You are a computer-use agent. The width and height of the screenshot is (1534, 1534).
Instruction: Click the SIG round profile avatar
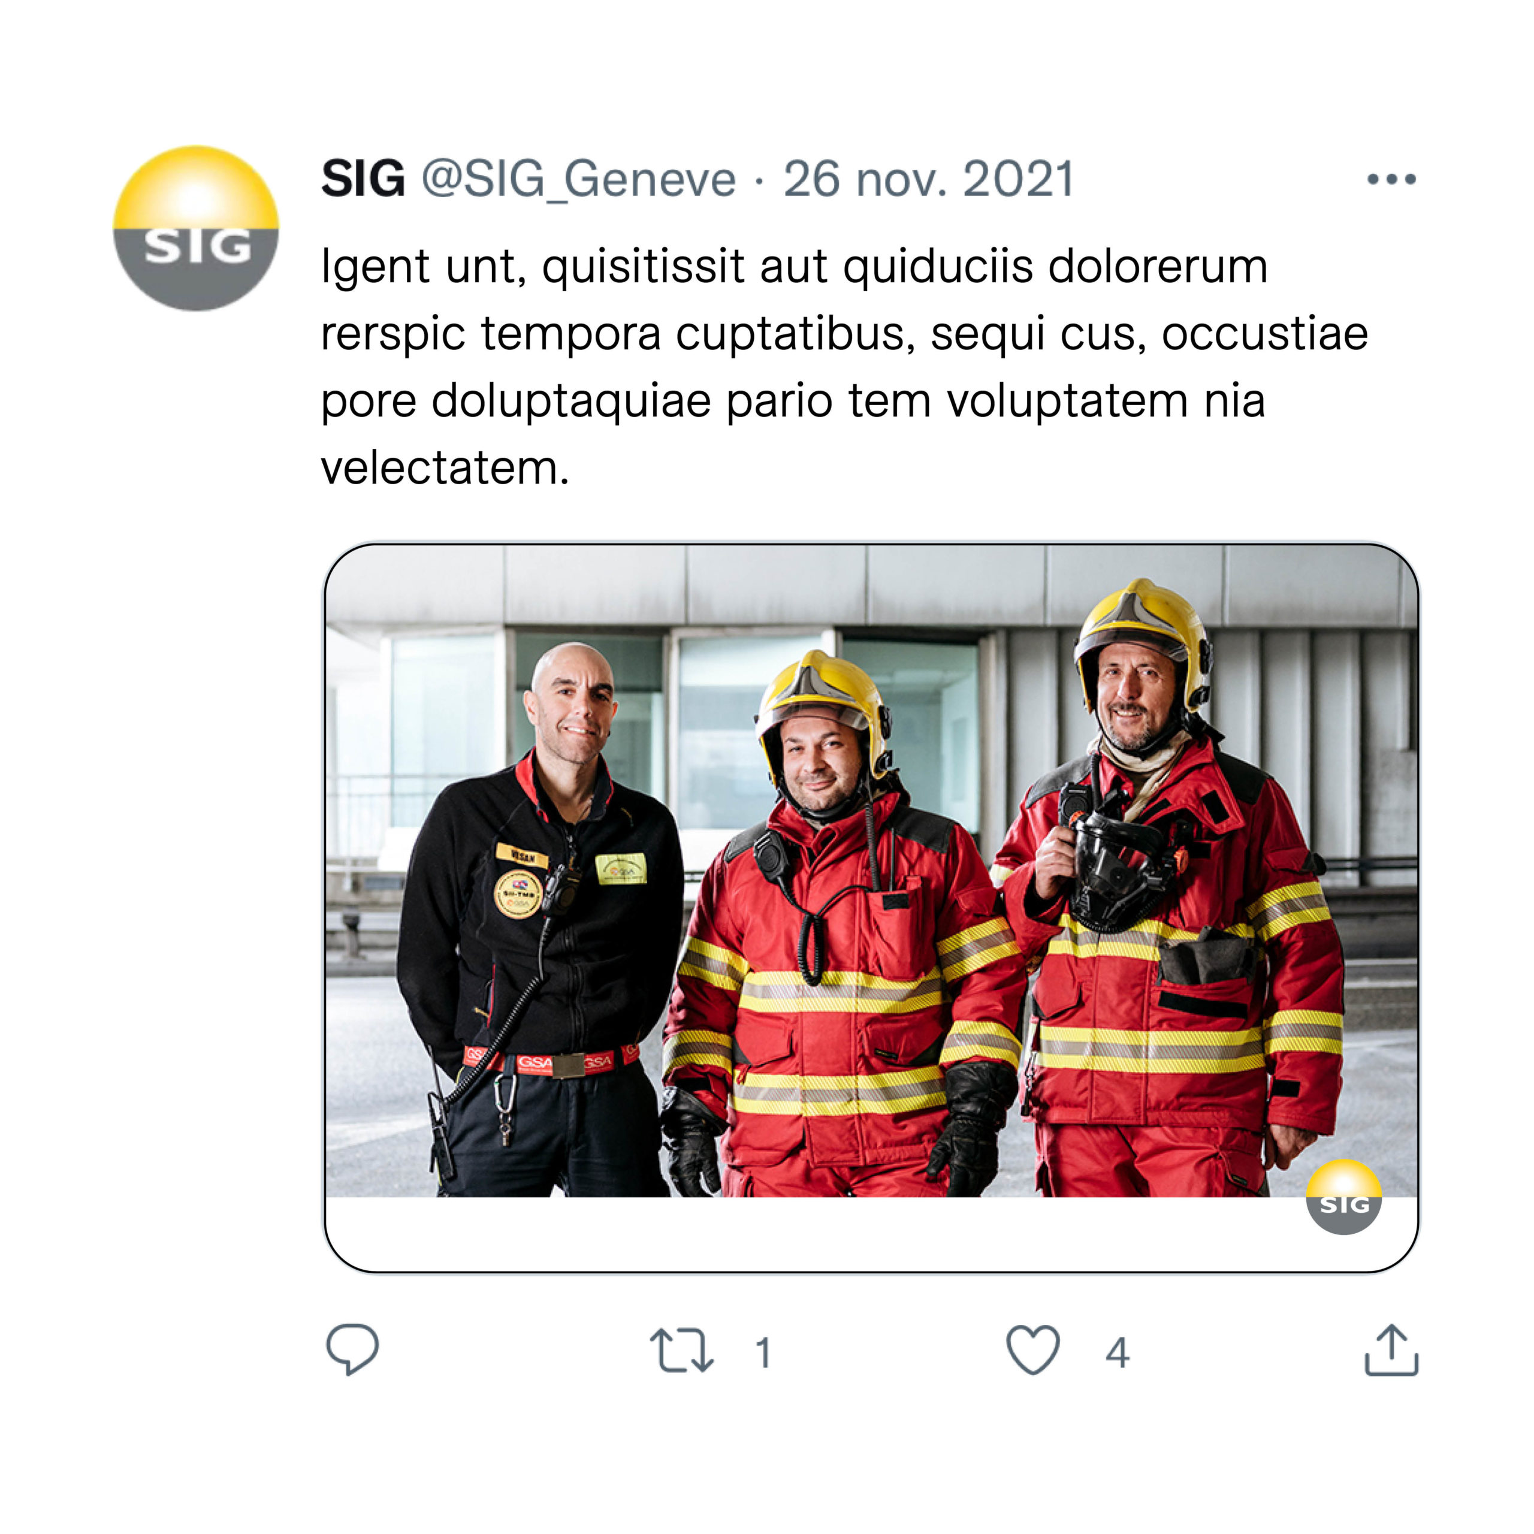click(x=196, y=229)
